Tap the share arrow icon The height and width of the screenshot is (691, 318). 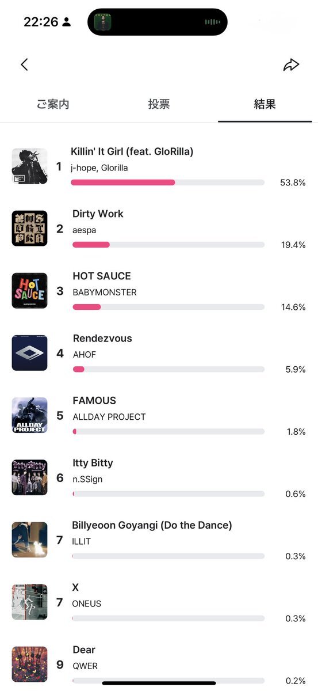point(292,65)
